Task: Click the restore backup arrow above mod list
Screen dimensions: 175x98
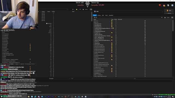Action: point(80,10)
